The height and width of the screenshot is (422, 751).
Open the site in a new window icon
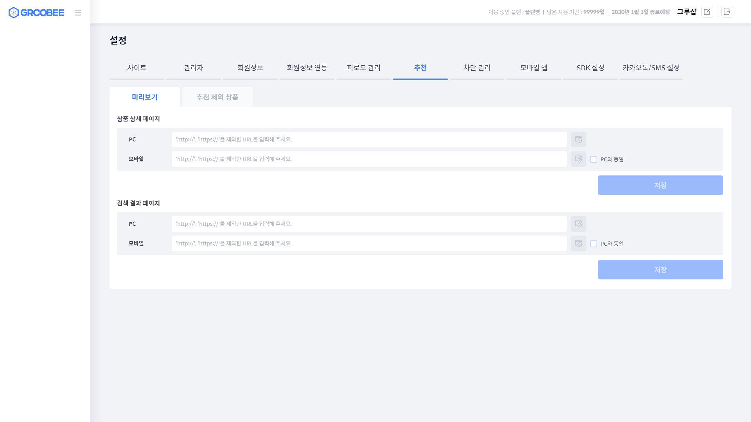coord(707,12)
